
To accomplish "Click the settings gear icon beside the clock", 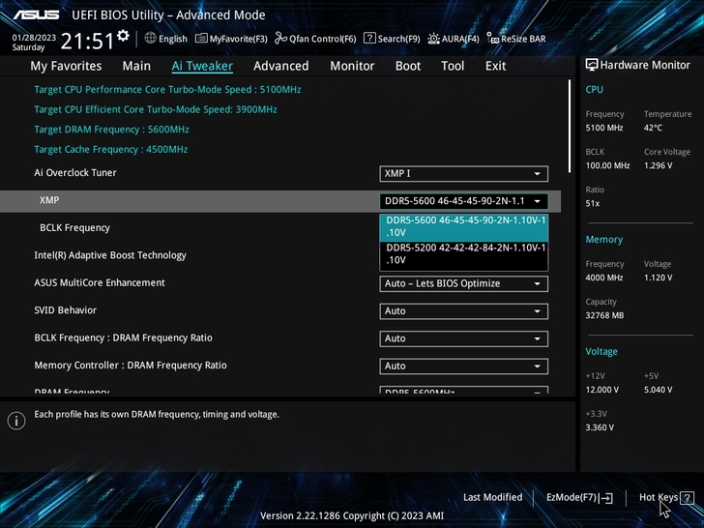I will coord(123,36).
